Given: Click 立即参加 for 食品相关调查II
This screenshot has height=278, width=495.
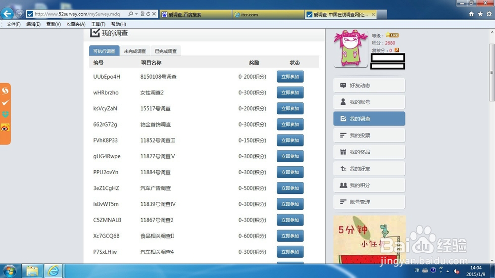Looking at the screenshot, I should (290, 236).
